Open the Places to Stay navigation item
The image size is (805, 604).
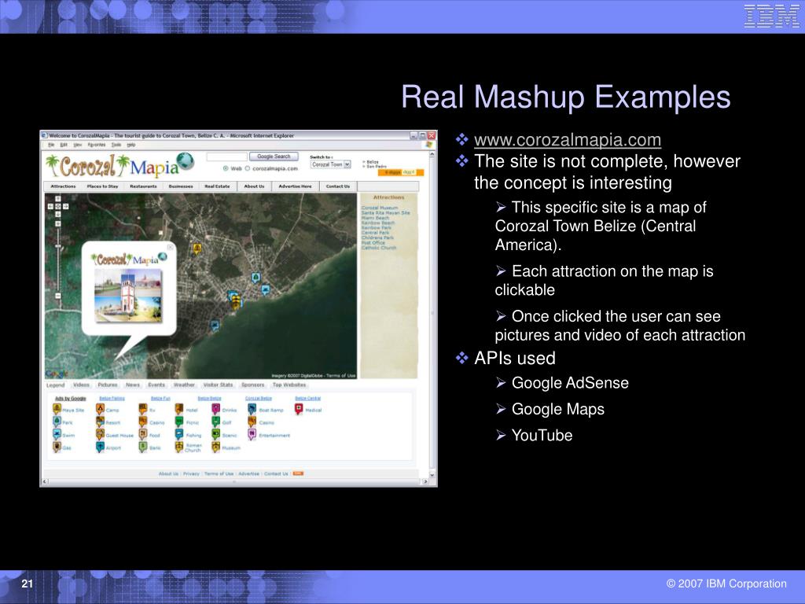103,186
